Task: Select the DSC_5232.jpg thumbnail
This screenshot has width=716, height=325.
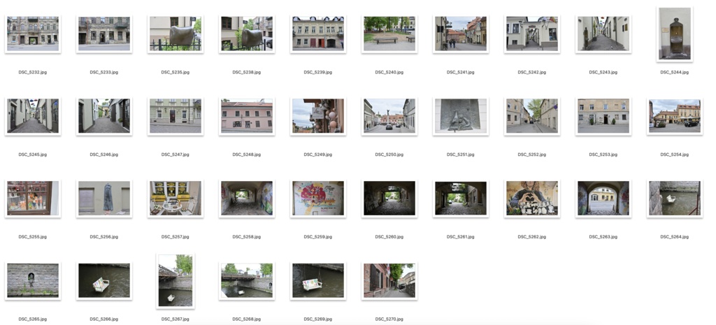Action: pos(33,34)
